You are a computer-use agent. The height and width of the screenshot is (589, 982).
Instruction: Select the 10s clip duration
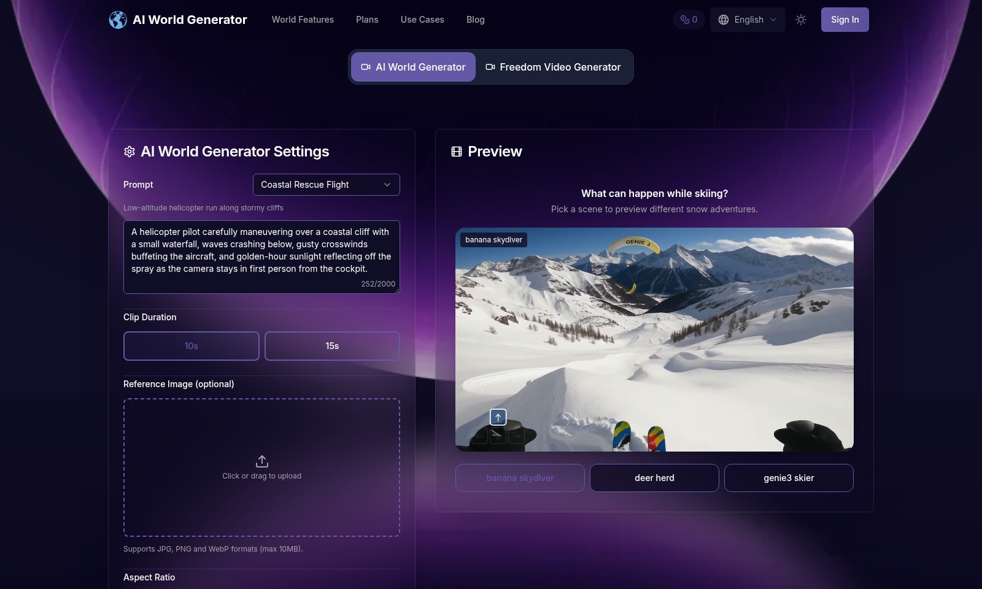tap(191, 346)
